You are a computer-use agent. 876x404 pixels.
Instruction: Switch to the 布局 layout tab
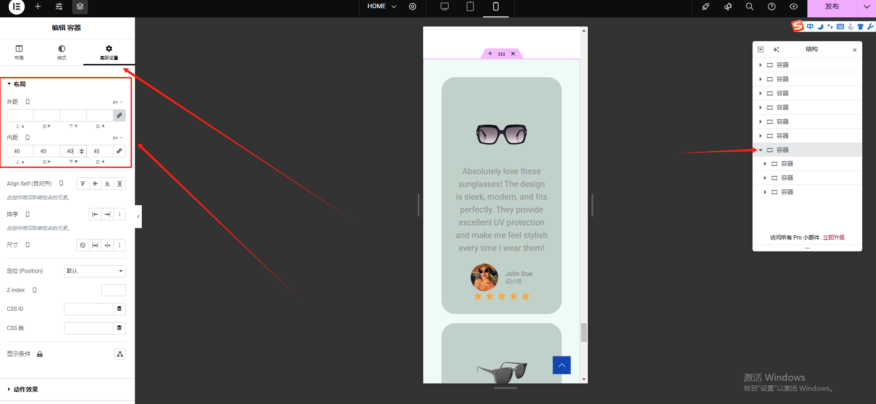(19, 52)
